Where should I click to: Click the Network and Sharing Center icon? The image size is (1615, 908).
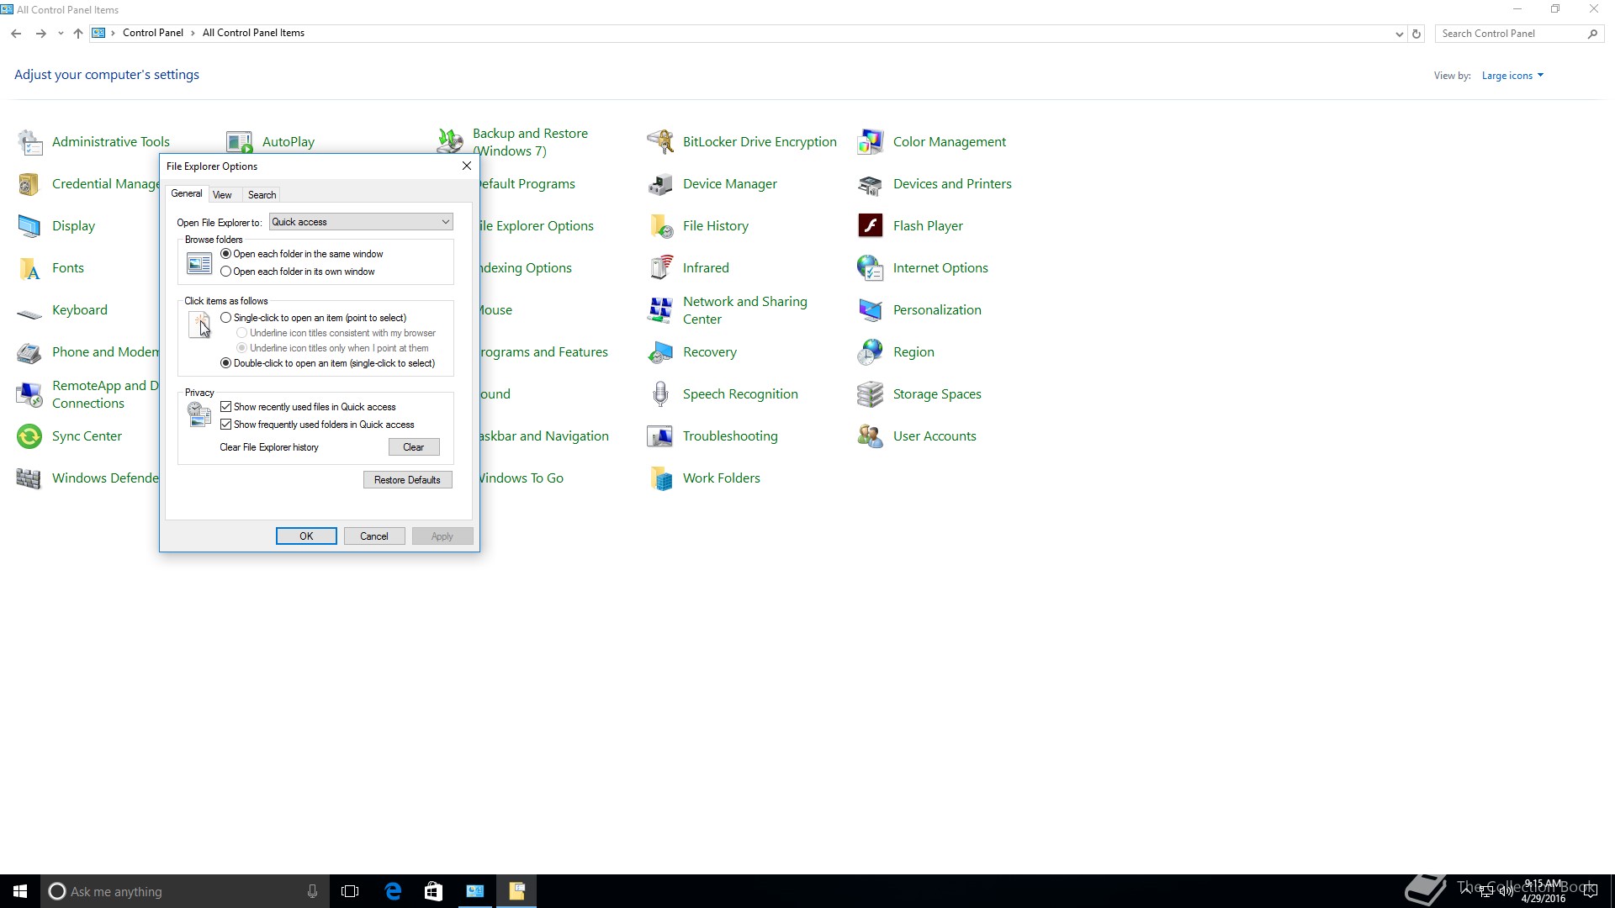coord(660,310)
